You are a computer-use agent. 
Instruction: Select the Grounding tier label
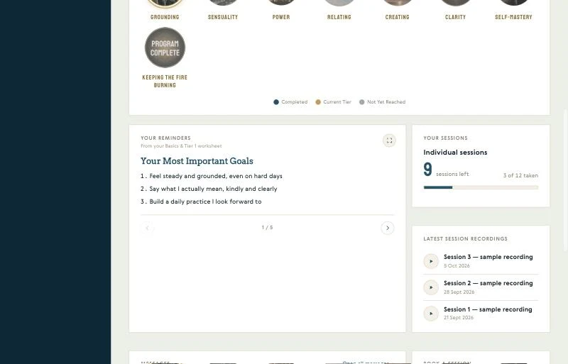[165, 17]
